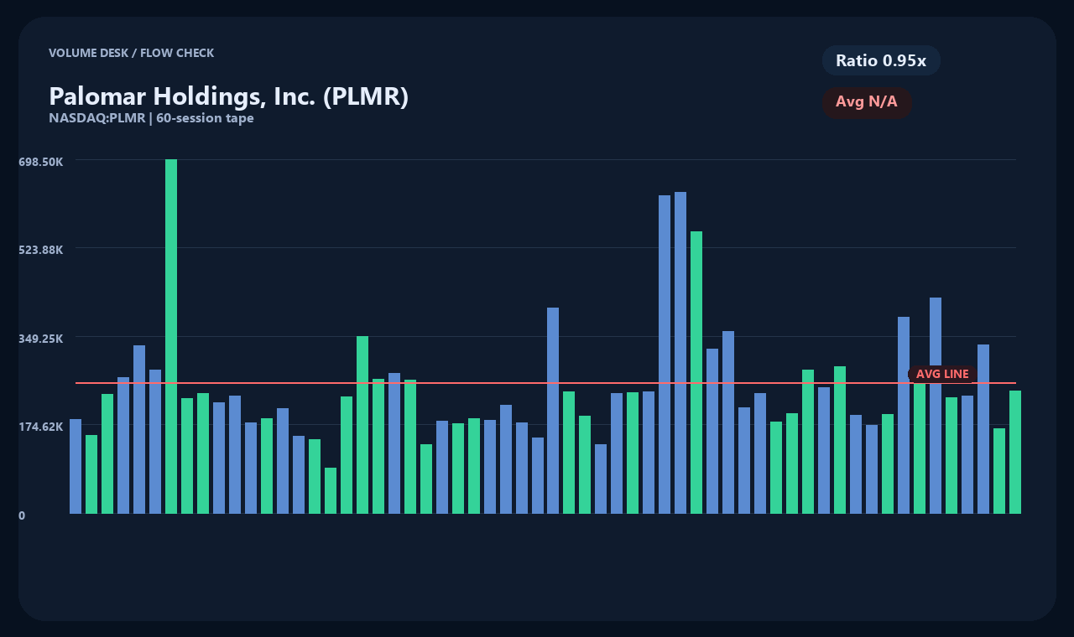
Task: Click the 349.25K axis label
Action: click(41, 339)
